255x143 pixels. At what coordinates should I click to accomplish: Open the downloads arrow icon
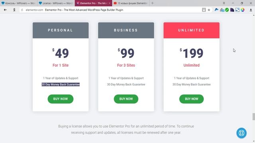pos(251,10)
